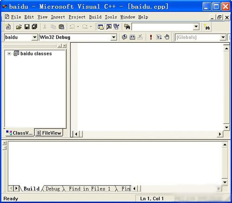
Task: Click inside the Find text input field
Action: [162, 27]
